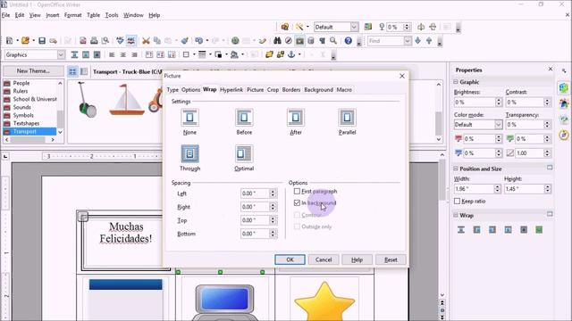The image size is (572, 321).
Task: Switch the gallery to detailed view
Action: 84,71
